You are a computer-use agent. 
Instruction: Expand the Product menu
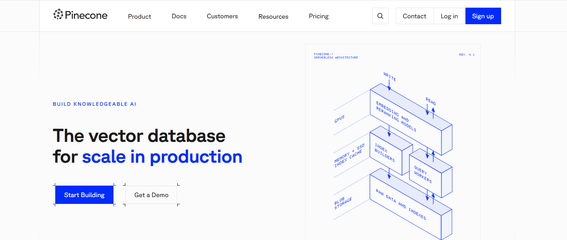click(139, 17)
